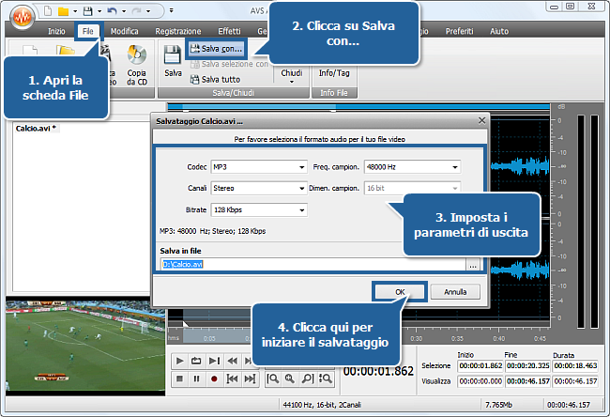This screenshot has width=610, height=417.
Task: Click the Pause playback button
Action: (196, 378)
